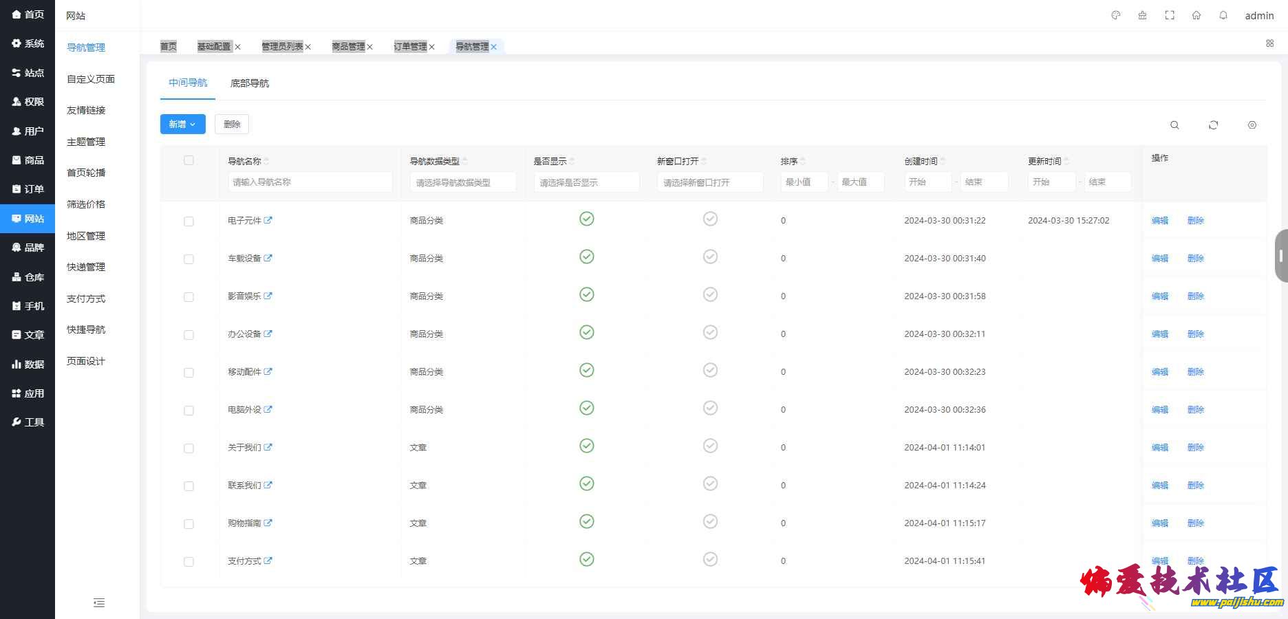Switch to the 底部导航 tab

pos(250,83)
